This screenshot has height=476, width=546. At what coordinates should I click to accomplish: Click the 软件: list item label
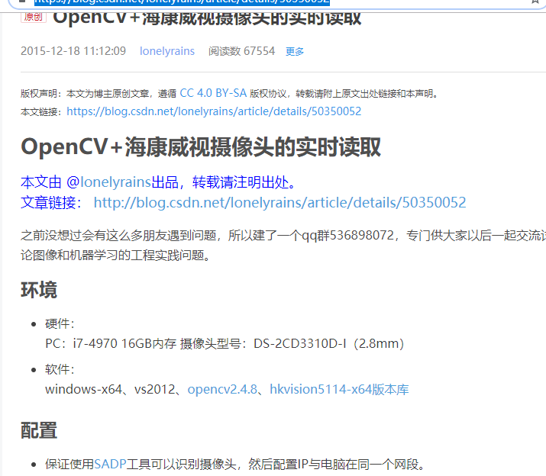coord(60,369)
